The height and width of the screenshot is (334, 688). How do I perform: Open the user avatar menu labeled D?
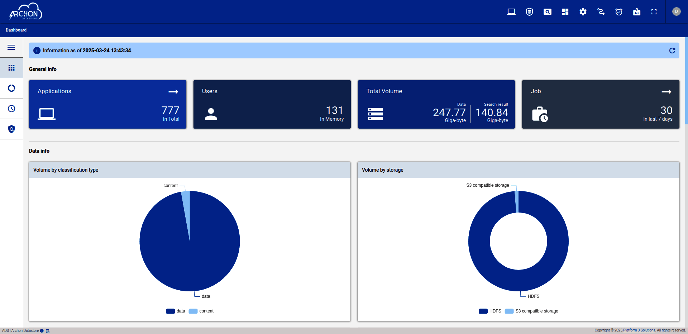click(x=676, y=11)
